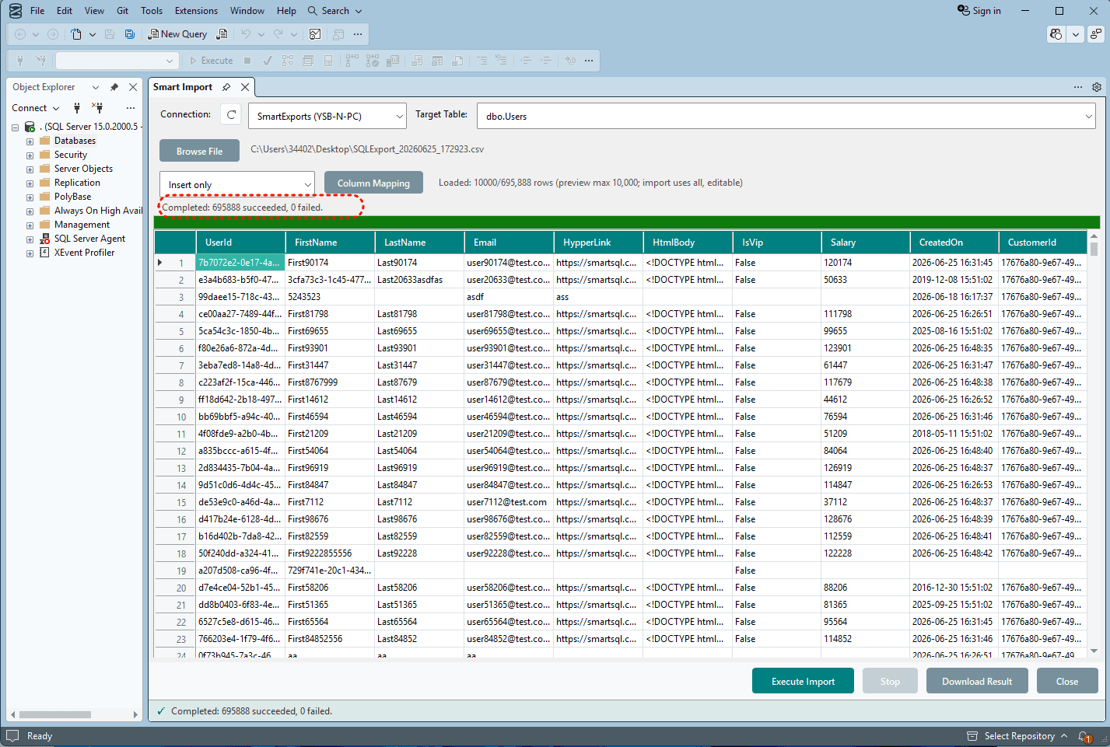Open the Activity Monitor toolbar icon
The width and height of the screenshot is (1110, 747).
coord(314,34)
